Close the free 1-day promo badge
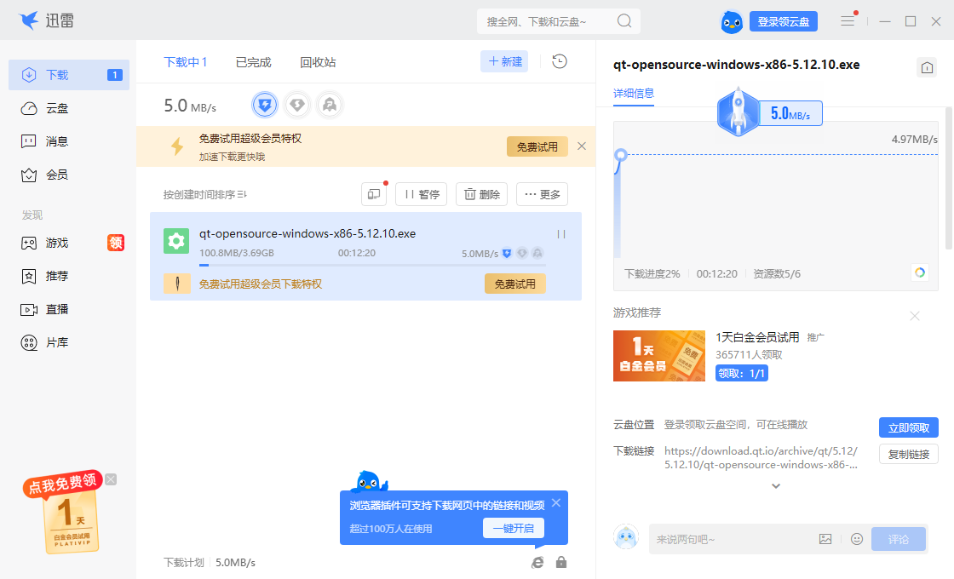 pos(111,479)
